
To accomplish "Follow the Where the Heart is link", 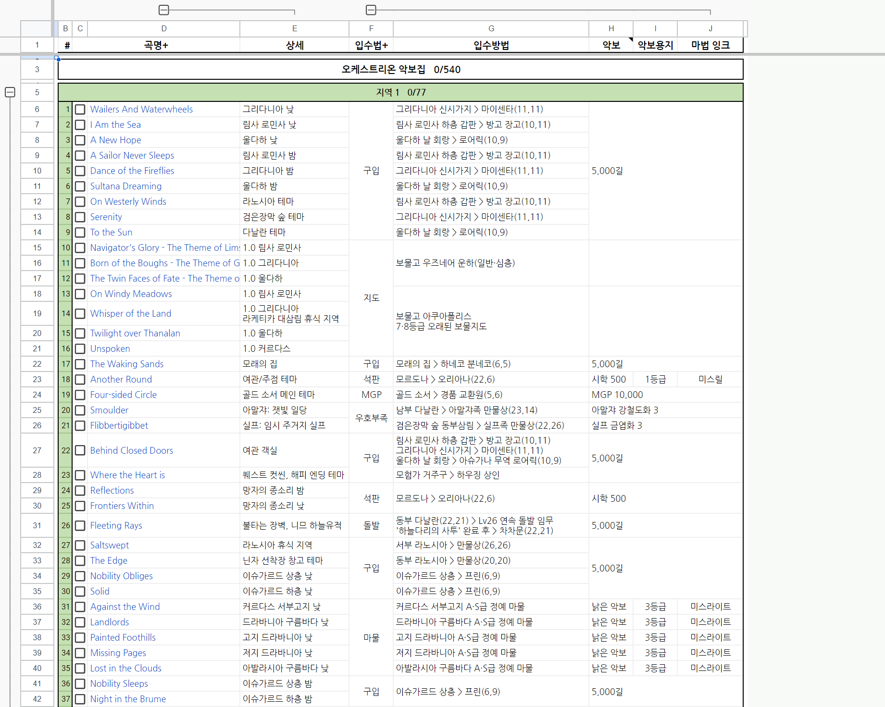I will [127, 475].
